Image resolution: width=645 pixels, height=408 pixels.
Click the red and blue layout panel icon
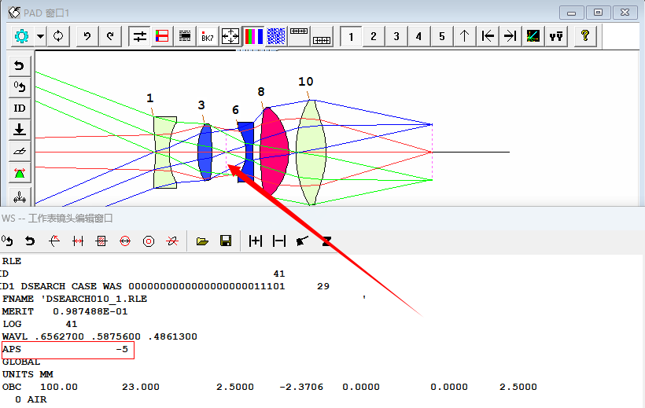[162, 36]
